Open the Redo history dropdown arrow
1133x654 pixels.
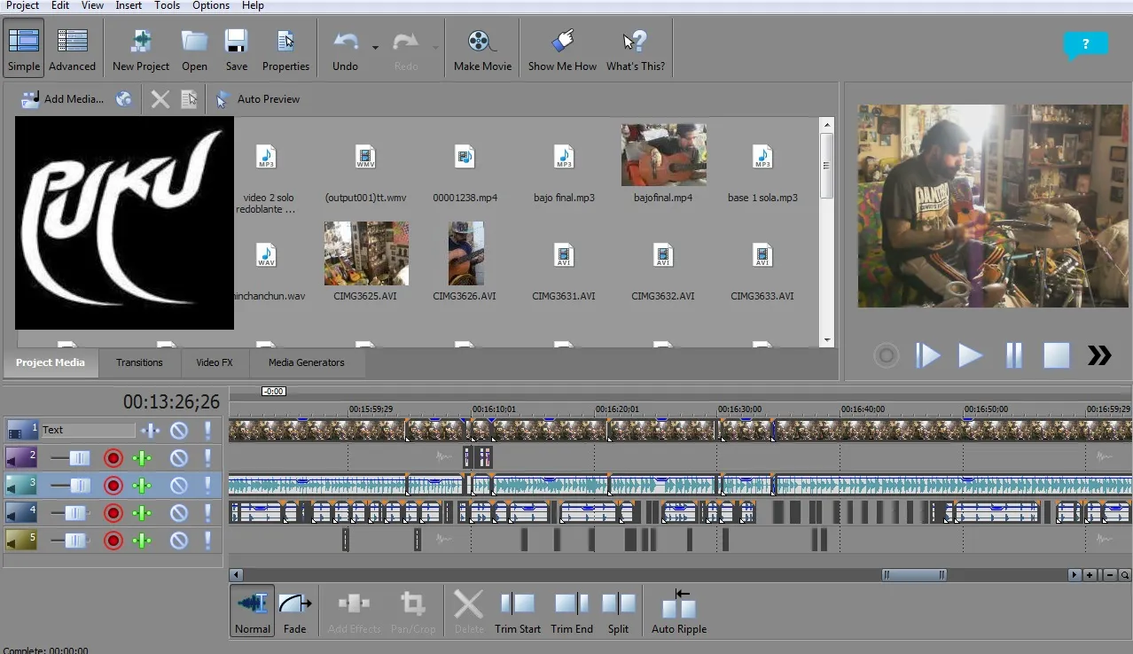[x=435, y=47]
